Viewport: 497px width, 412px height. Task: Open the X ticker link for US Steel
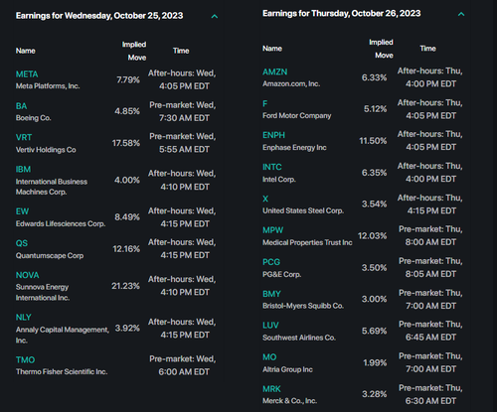pos(265,199)
